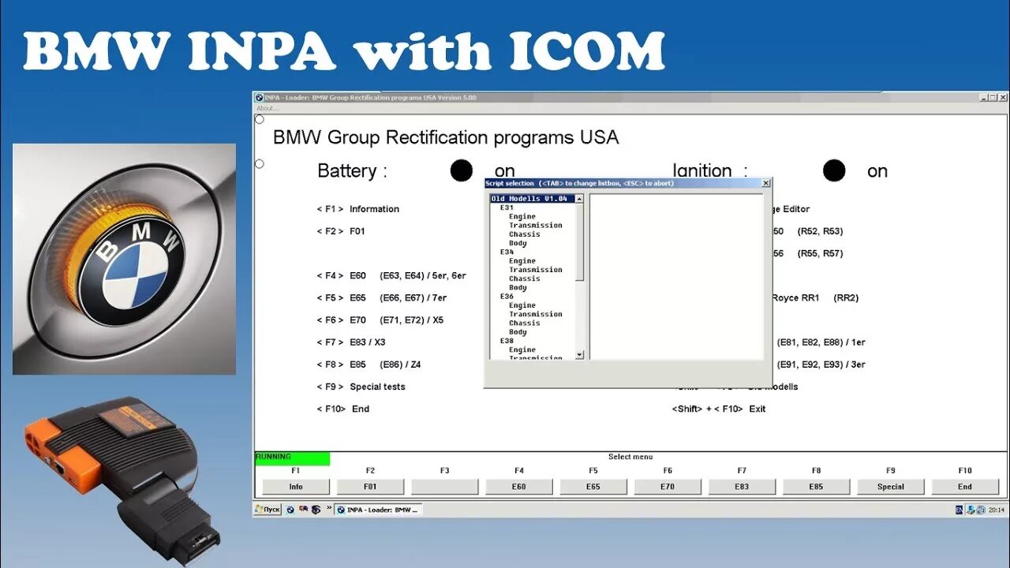Click the first quick launch icon
This screenshot has width=1010, height=568.
click(x=290, y=510)
